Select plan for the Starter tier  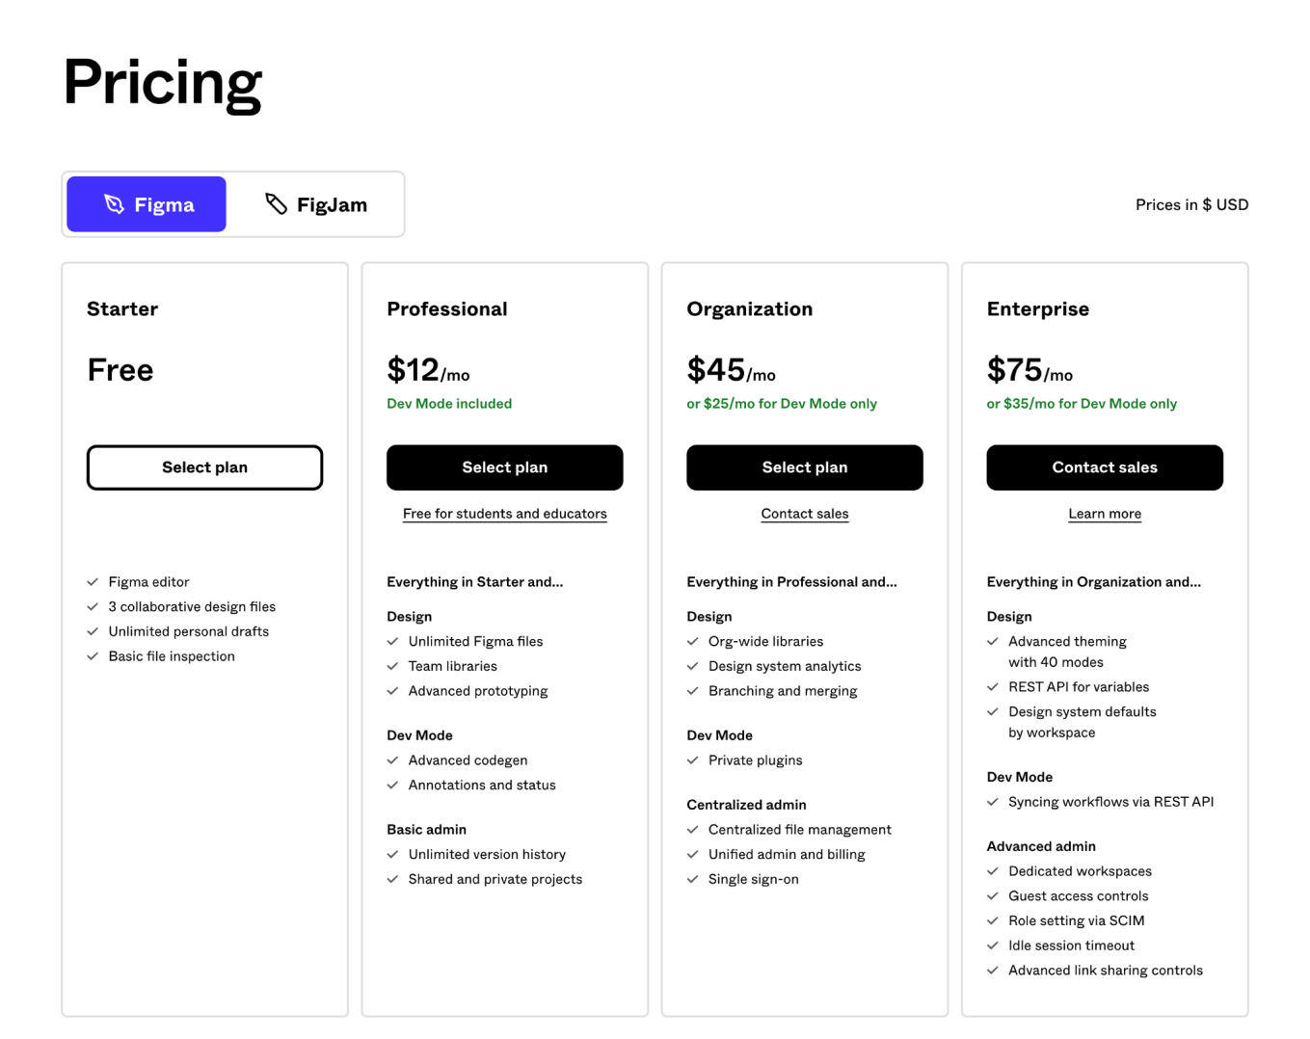pos(204,467)
